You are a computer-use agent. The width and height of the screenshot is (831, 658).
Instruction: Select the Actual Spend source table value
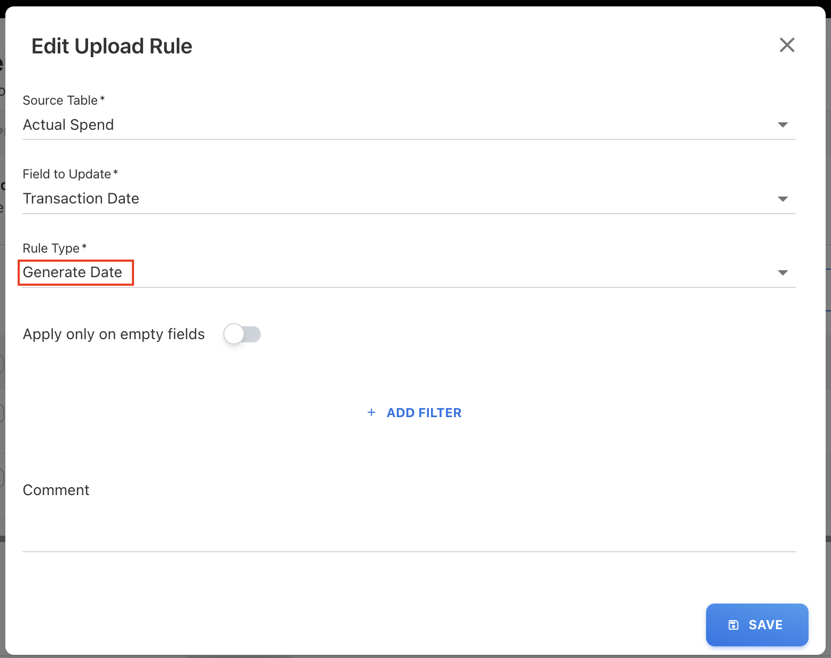(68, 125)
